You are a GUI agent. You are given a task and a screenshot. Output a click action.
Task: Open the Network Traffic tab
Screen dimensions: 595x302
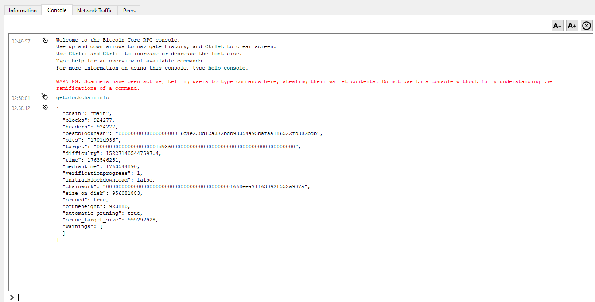(x=95, y=10)
